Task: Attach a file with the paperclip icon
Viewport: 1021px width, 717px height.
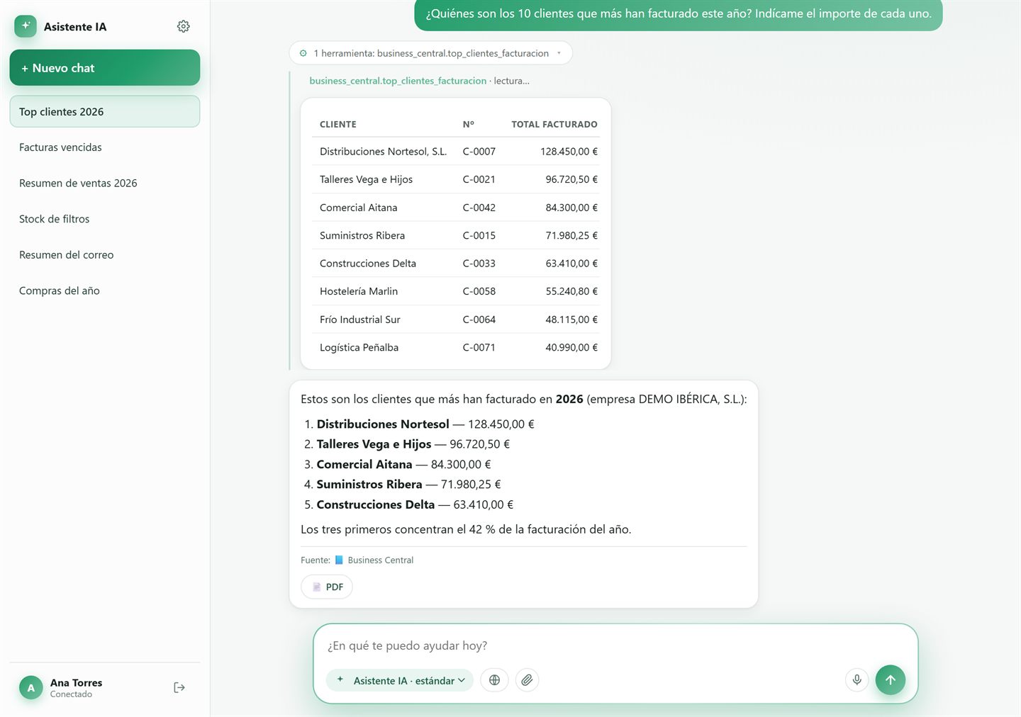Action: 527,680
